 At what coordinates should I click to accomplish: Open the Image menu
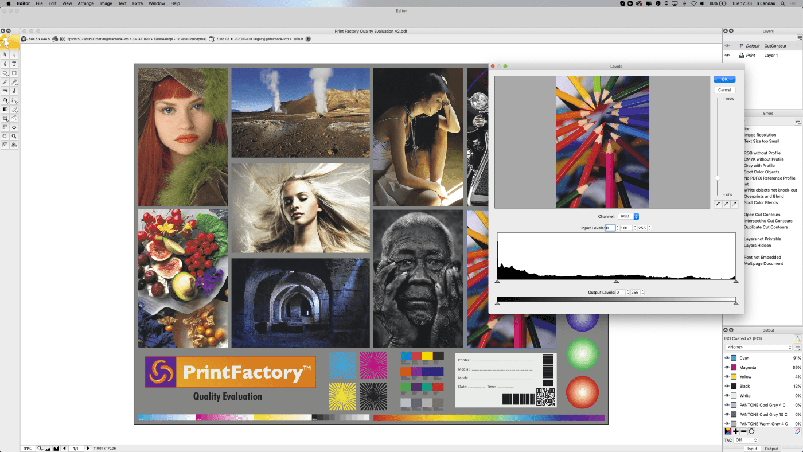106,3
